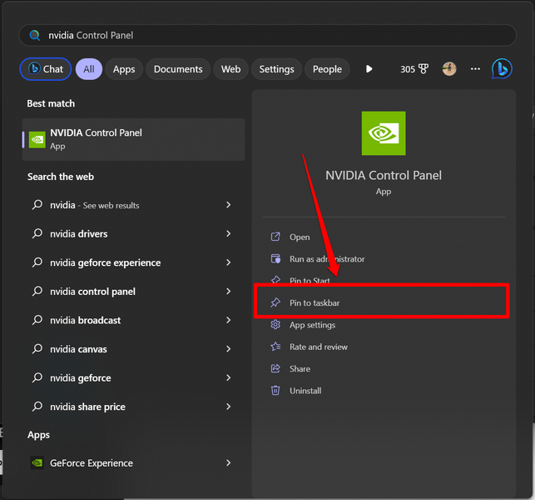Click the gear icon beside App settings
Viewport: 535px width, 500px height.
[275, 324]
